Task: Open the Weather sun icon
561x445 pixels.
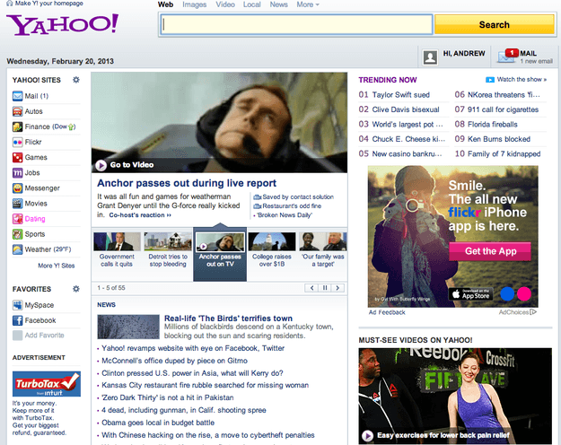Action: coord(18,249)
